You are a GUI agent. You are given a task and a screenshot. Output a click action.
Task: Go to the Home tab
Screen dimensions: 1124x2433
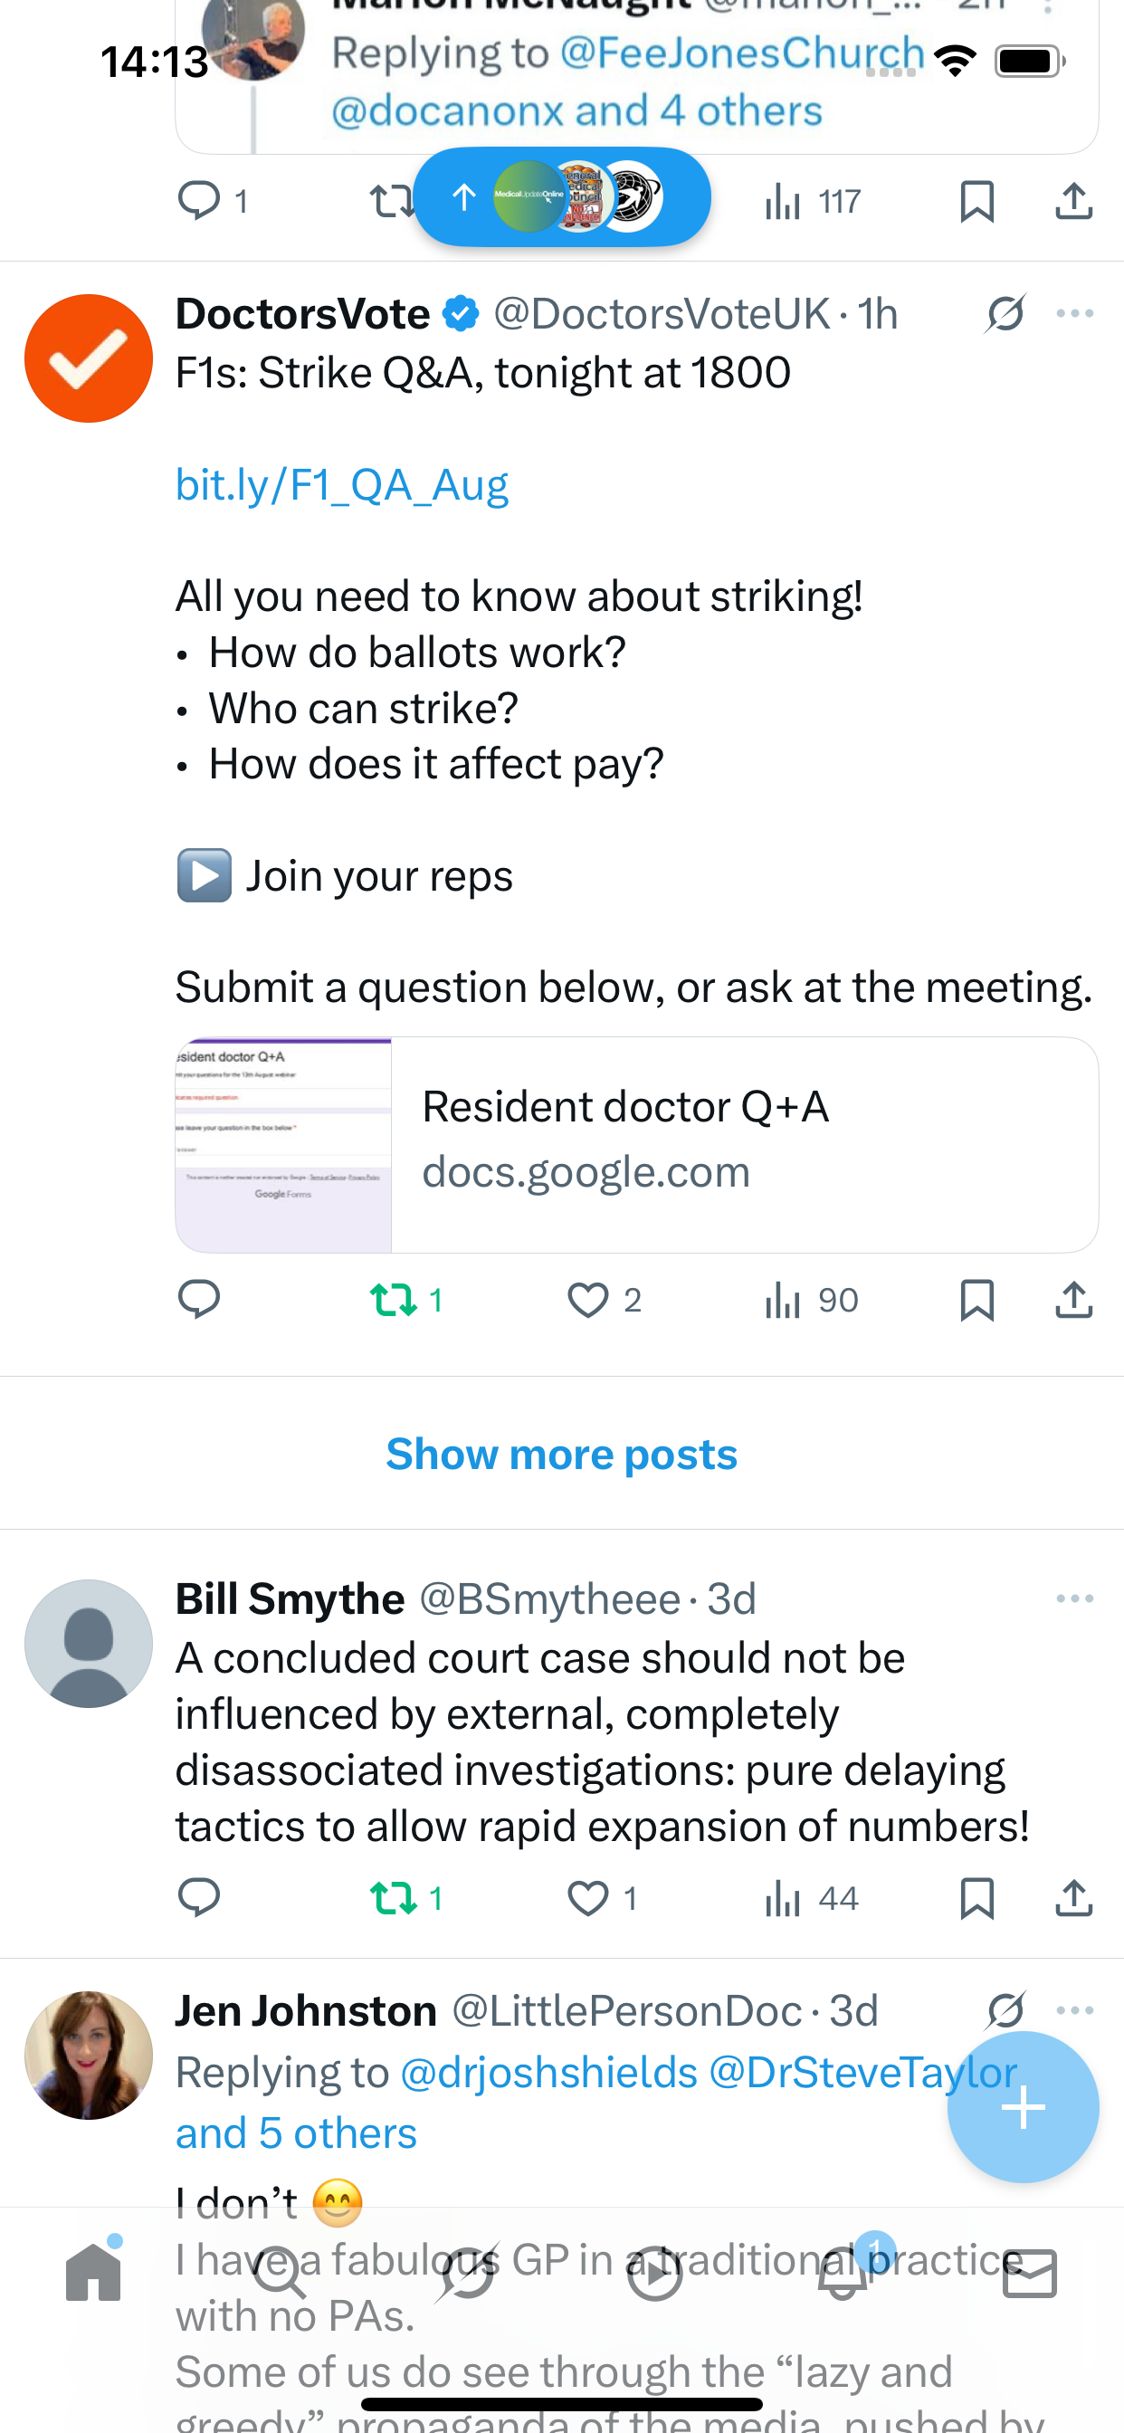[93, 2275]
